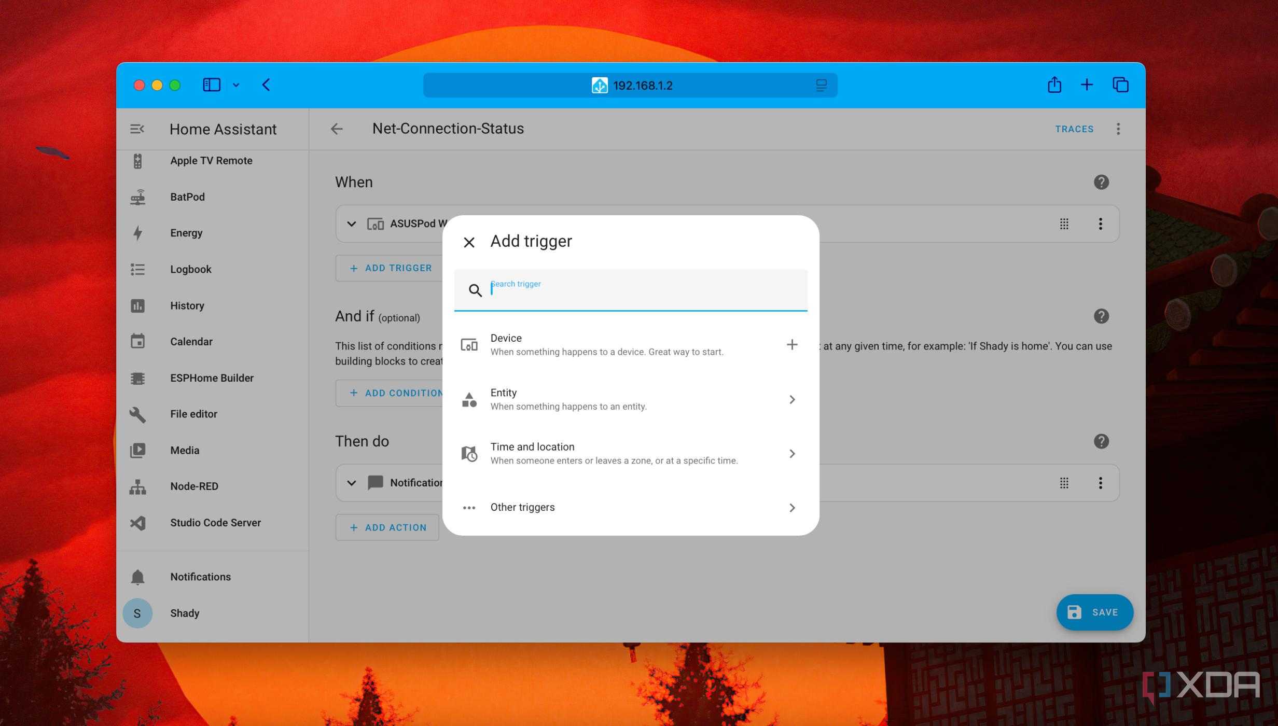Click the BatPod router icon
1278x726 pixels.
point(137,197)
